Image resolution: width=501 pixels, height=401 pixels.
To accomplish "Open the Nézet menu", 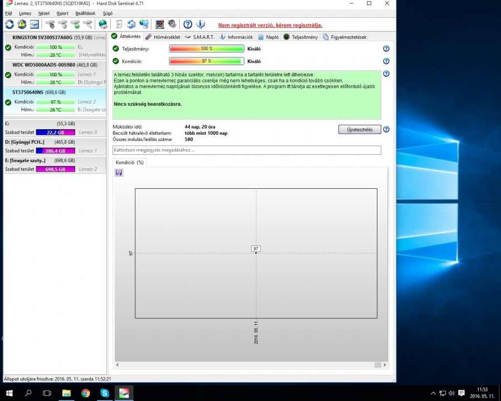I will point(44,13).
